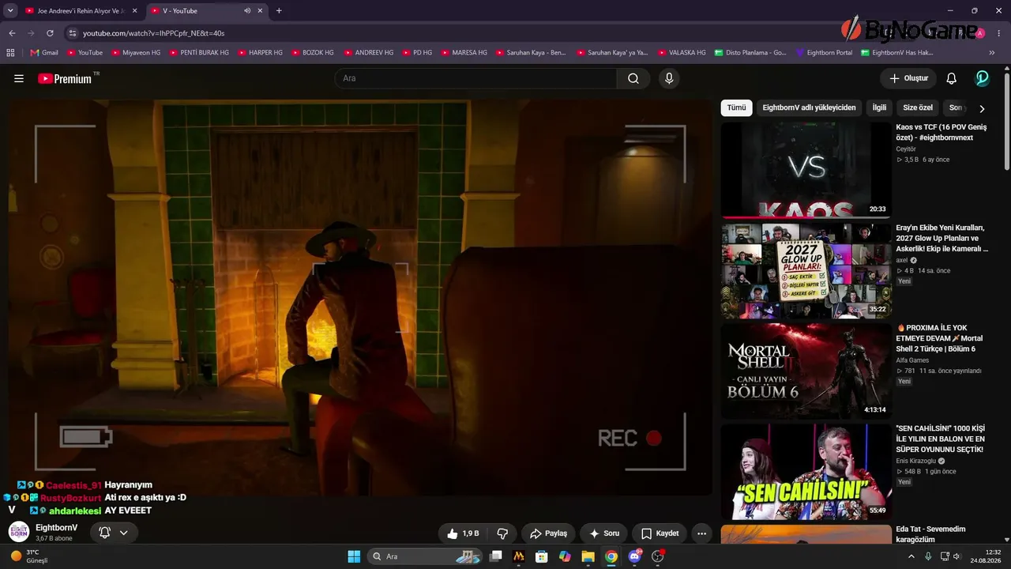
Task: Start voice search with the microphone
Action: pos(669,78)
